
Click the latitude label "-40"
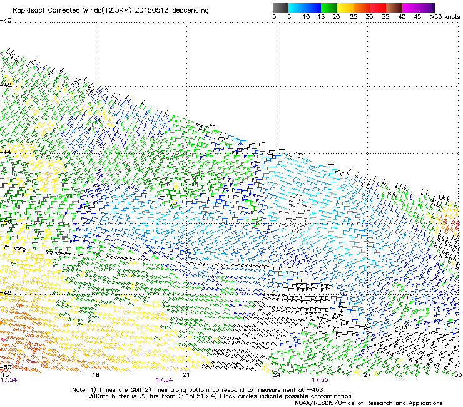6,21
